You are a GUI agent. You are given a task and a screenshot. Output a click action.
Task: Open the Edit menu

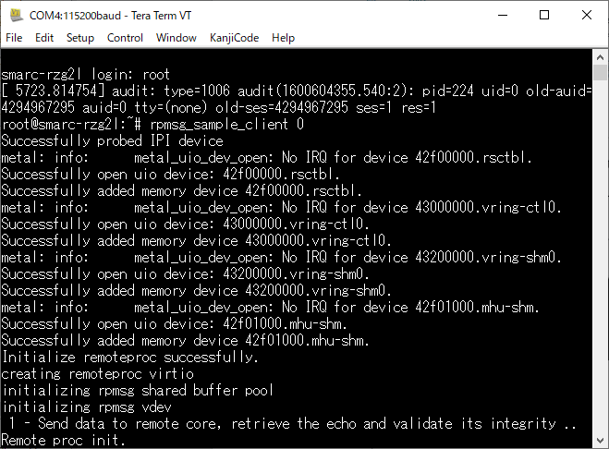(x=44, y=38)
